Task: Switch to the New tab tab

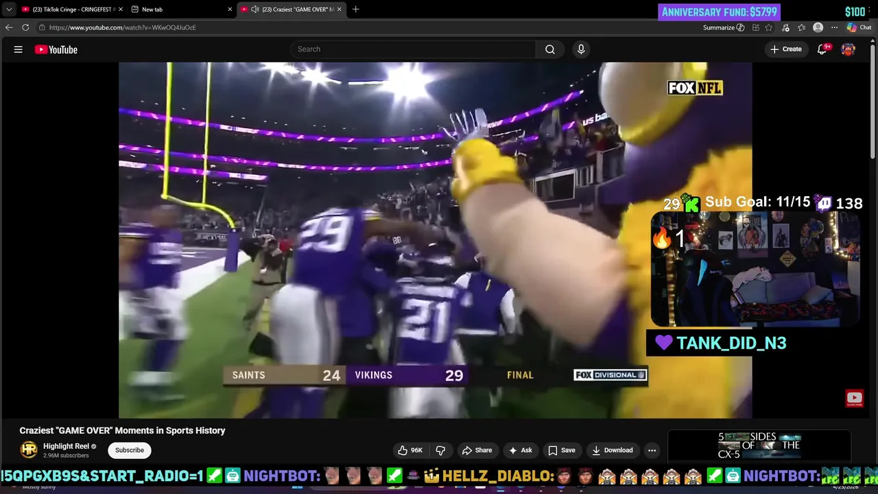Action: pos(182,10)
